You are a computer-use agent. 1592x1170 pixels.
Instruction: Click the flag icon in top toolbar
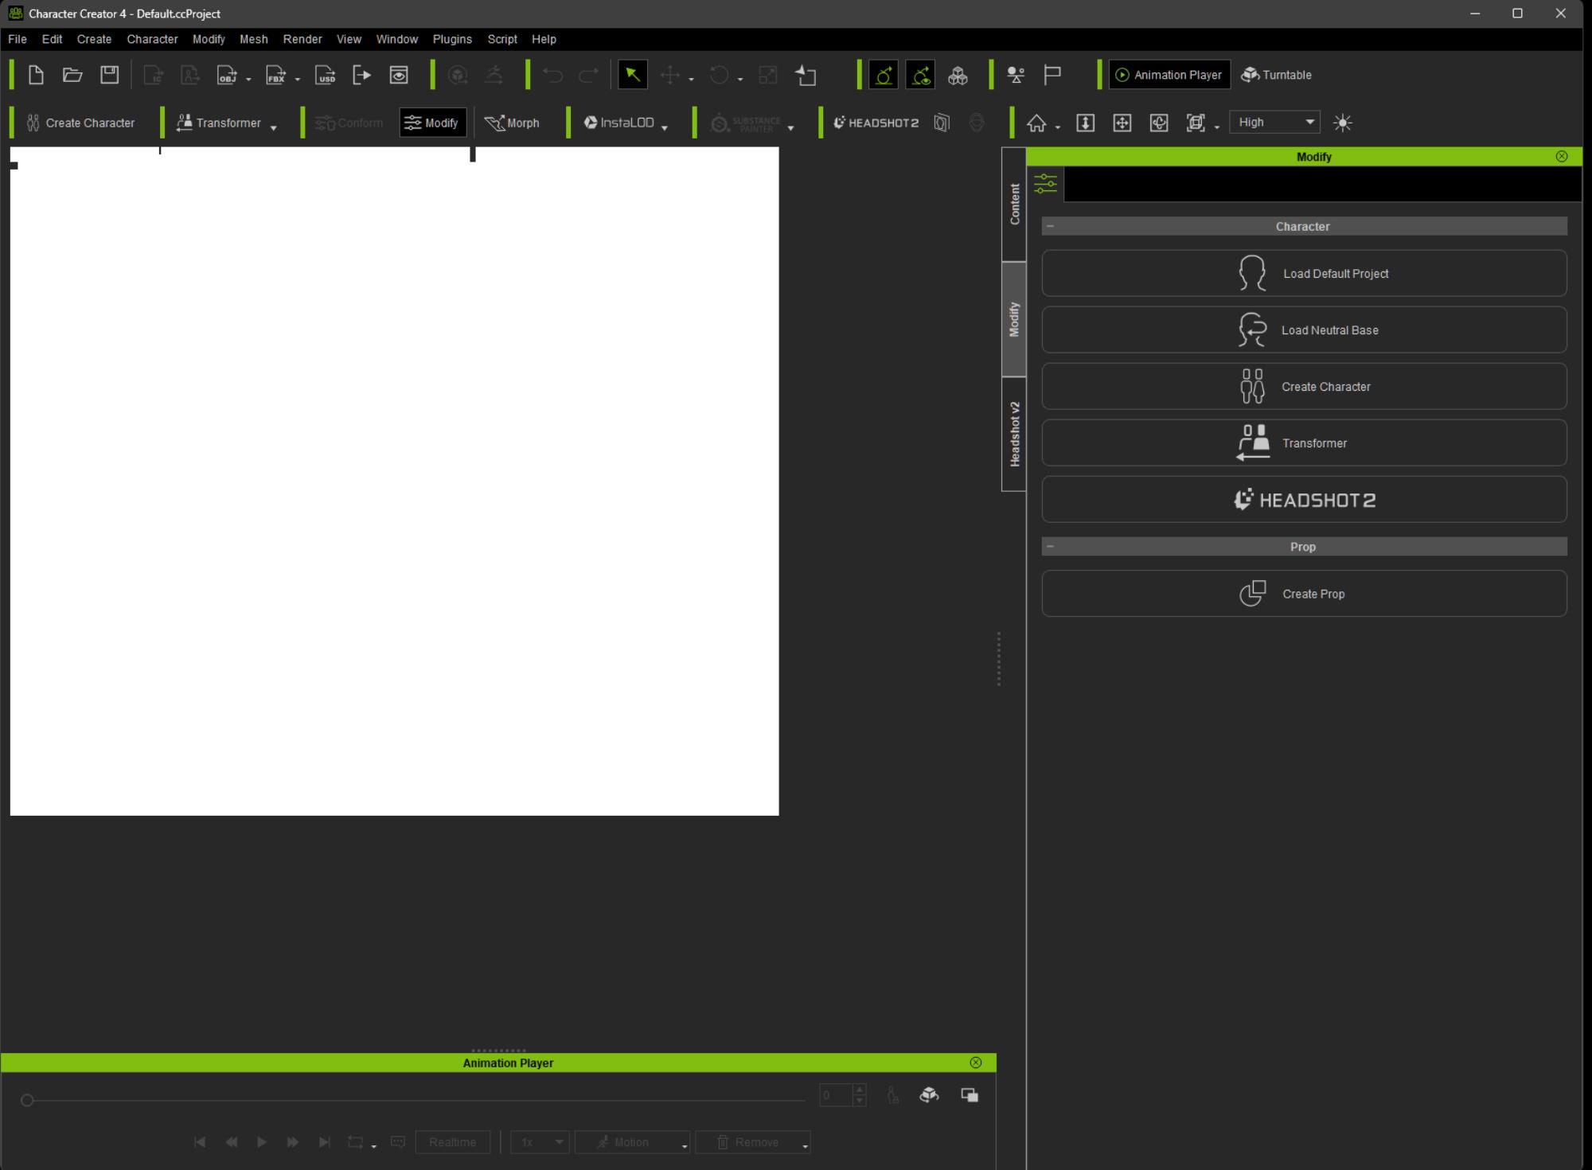pos(1052,75)
